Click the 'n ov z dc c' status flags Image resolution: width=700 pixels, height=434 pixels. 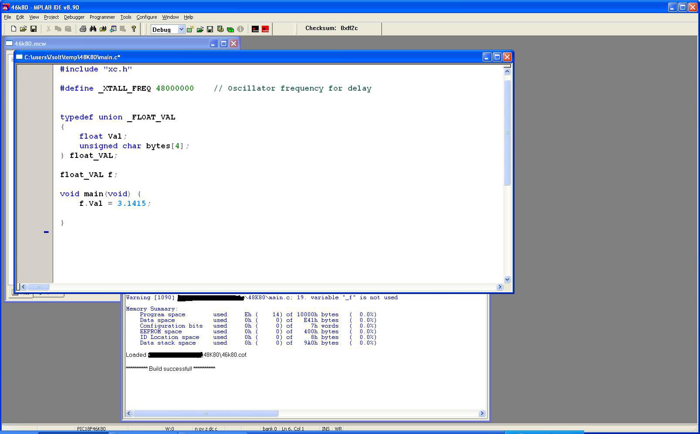tap(206, 429)
